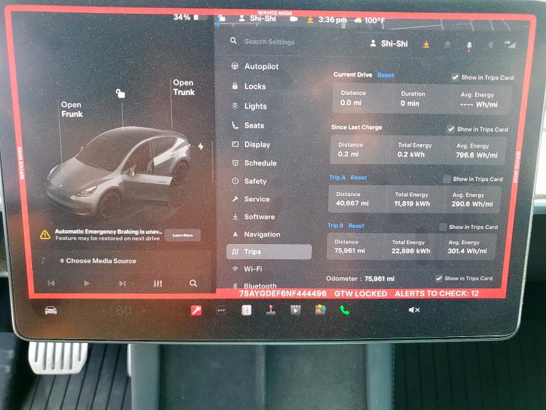The image size is (546, 410).
Task: Tap the unlock padlock above the car
Action: click(x=120, y=93)
